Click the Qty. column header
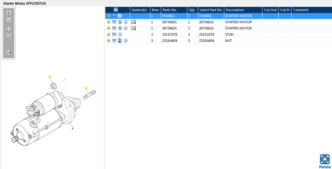 (x=193, y=10)
